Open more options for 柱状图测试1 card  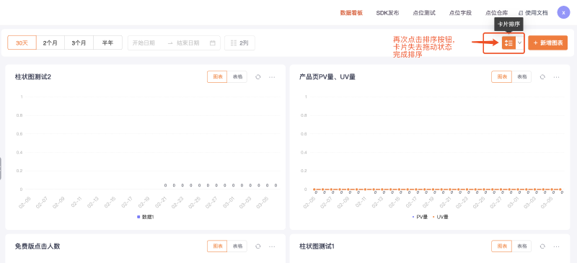[x=556, y=246]
